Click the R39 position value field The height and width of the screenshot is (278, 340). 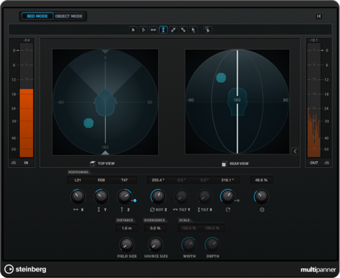pos(101,180)
